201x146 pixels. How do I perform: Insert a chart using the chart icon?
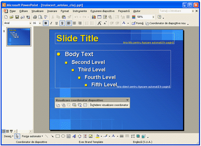(x=94, y=17)
